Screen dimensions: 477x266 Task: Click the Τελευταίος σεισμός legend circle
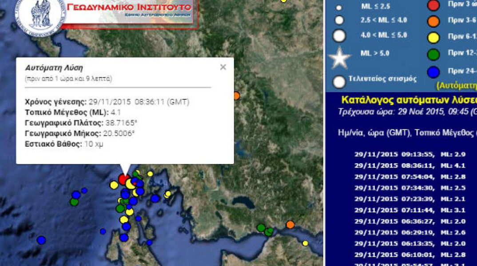coord(339,82)
